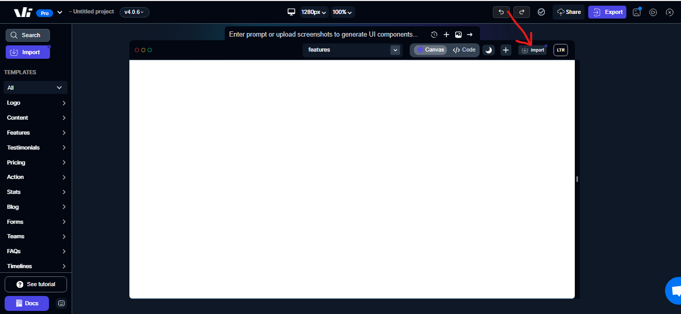
Task: Submit prompt with the arrow icon
Action: pos(470,35)
